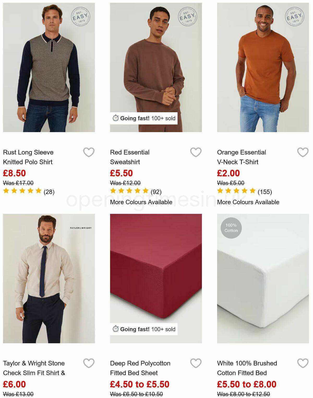Image resolution: width=313 pixels, height=398 pixels.
Task: Click the stopwatch icon on the sweatshirt badge
Action: click(x=115, y=118)
